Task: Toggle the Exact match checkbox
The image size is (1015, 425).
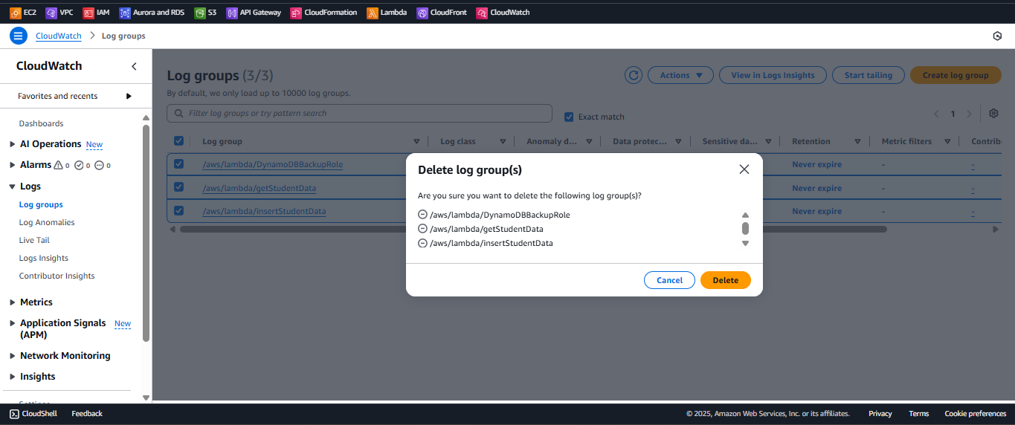Action: coord(569,117)
